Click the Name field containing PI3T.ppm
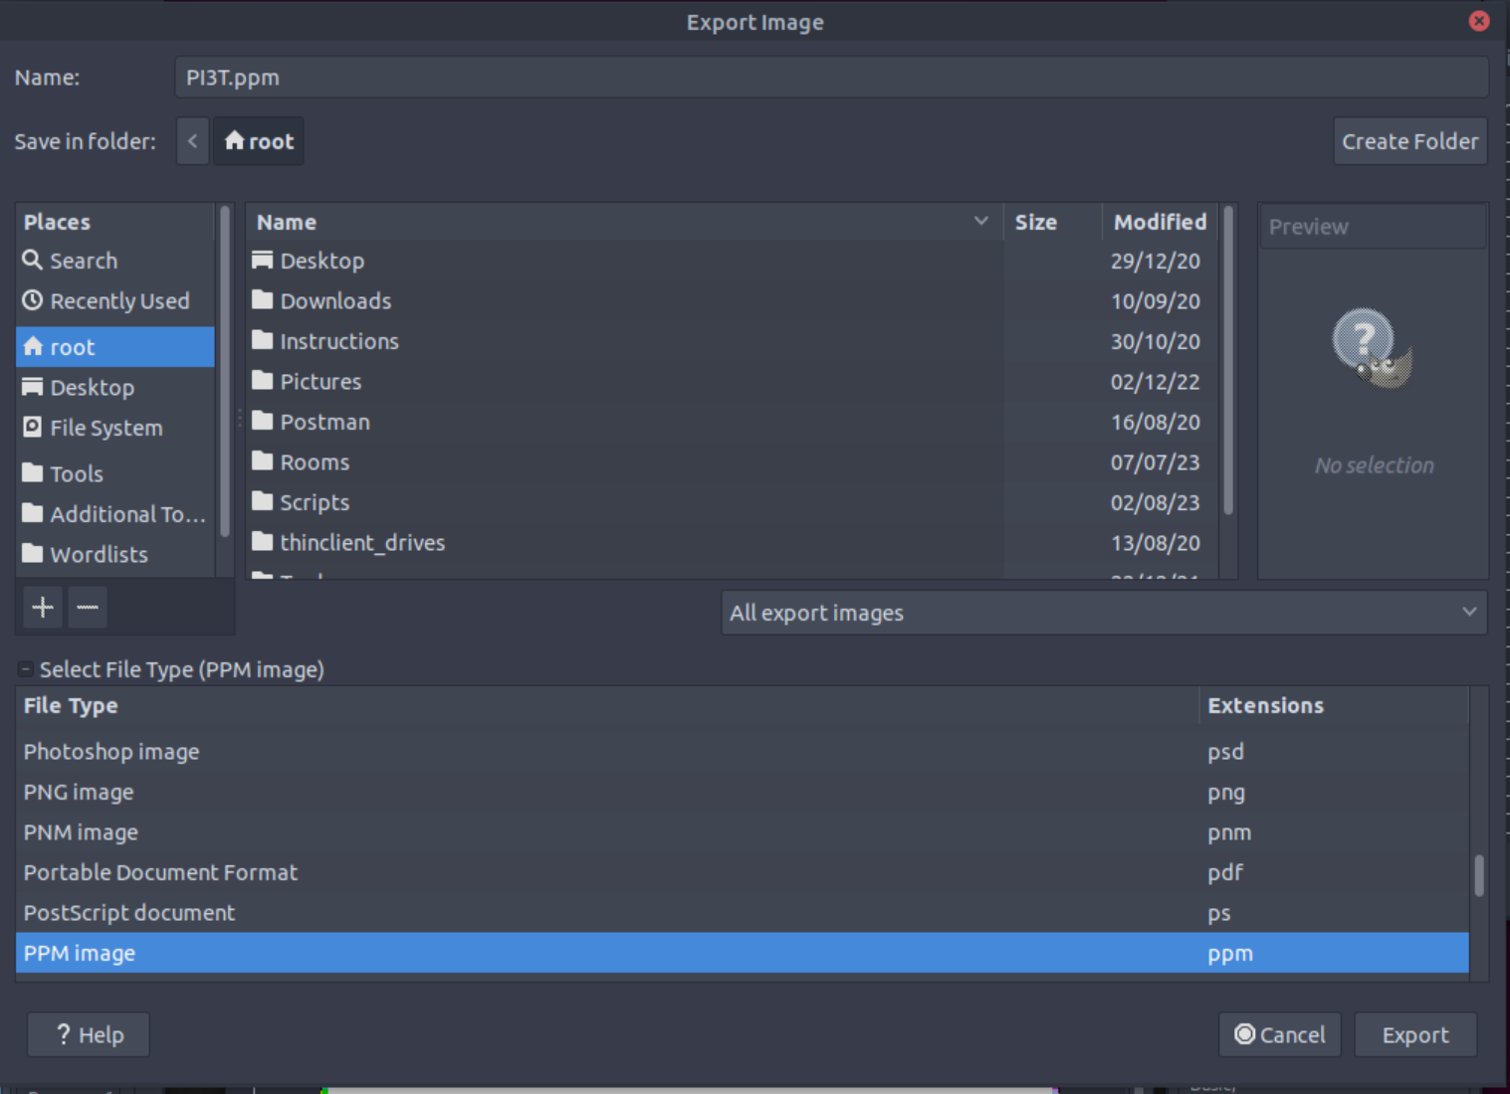The width and height of the screenshot is (1510, 1094). pyautogui.click(x=832, y=78)
